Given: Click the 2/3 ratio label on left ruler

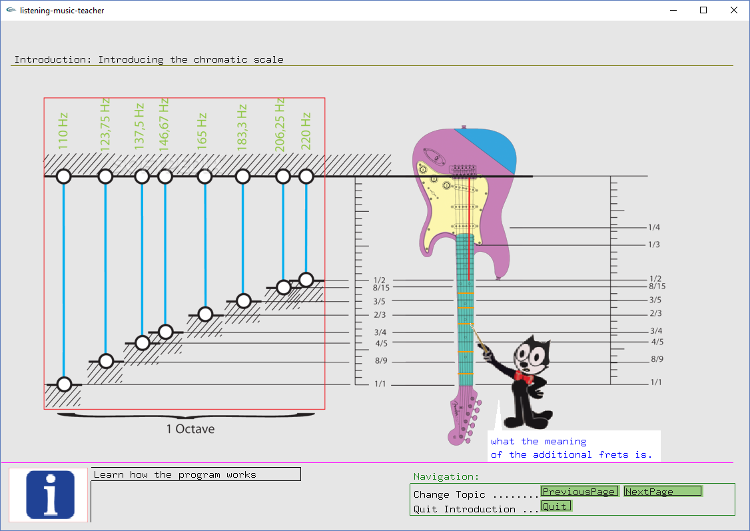Looking at the screenshot, I should (380, 314).
